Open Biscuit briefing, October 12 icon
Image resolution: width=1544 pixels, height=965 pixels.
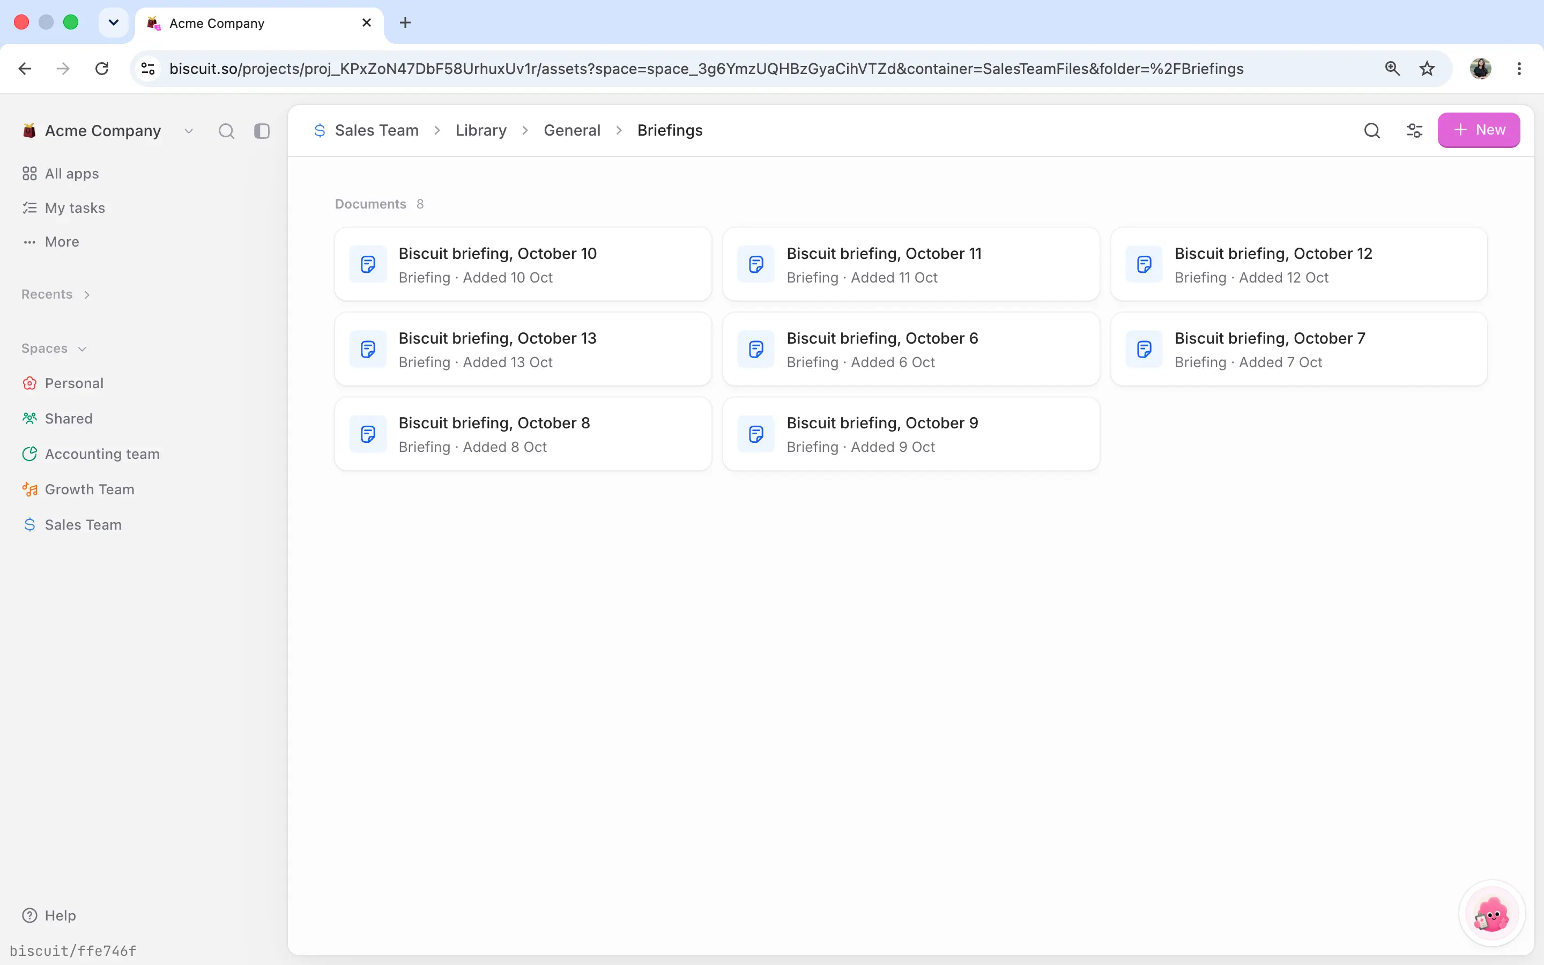pos(1144,264)
